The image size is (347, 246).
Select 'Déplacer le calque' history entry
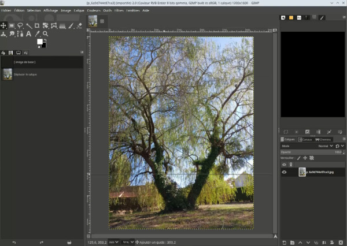pos(42,74)
